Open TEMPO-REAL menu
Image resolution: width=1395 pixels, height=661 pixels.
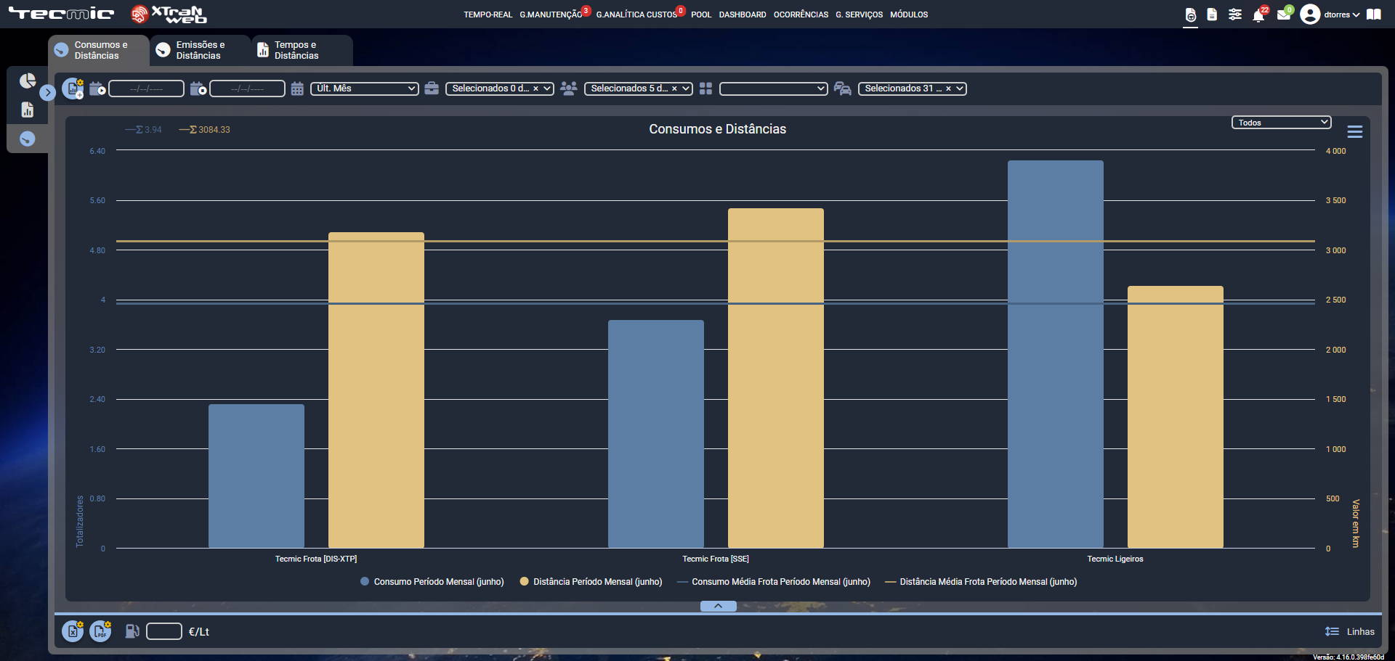[488, 15]
